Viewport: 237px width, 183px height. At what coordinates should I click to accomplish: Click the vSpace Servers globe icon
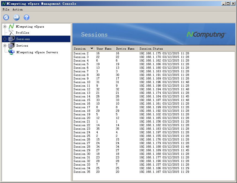pos(12,52)
